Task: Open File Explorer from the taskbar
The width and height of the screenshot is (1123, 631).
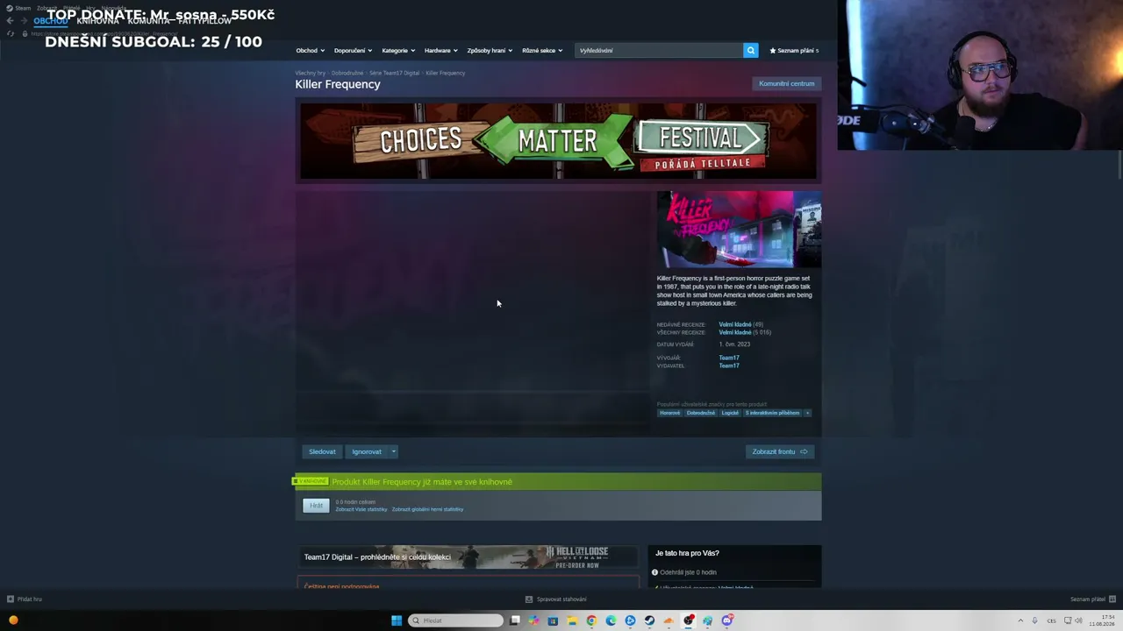Action: pos(572,620)
